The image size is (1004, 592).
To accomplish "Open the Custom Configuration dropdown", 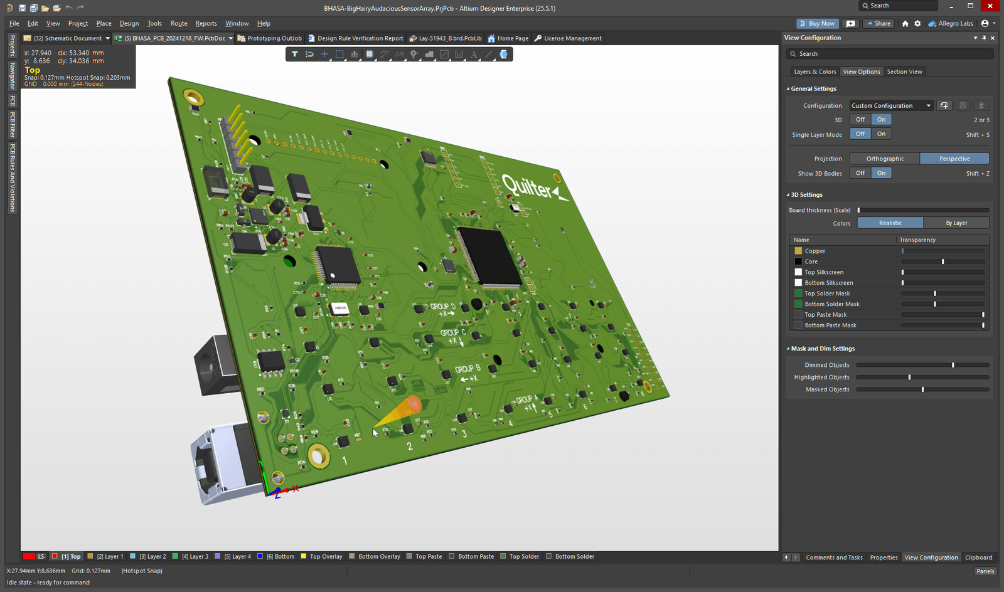I will (890, 105).
